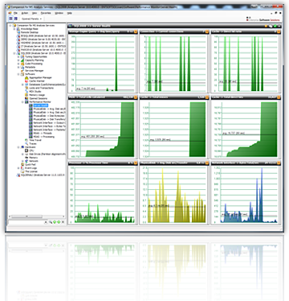This screenshot has height=301, width=289.
Task: Click the Time Travel icon
Action: [26, 140]
